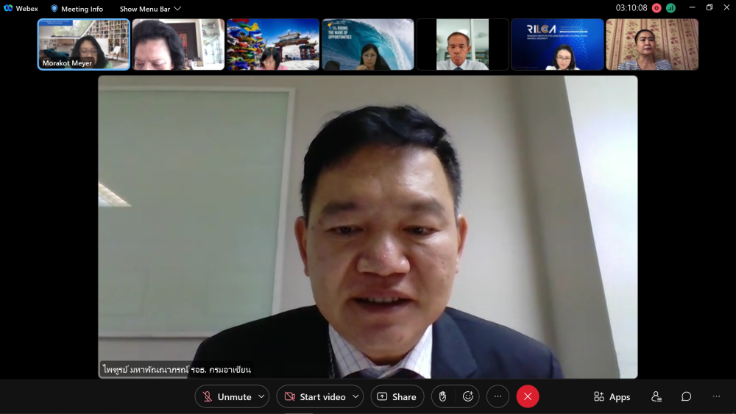Unmute the microphone

(x=227, y=396)
